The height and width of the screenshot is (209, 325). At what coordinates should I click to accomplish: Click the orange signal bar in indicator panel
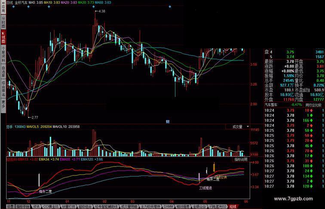(x=214, y=167)
